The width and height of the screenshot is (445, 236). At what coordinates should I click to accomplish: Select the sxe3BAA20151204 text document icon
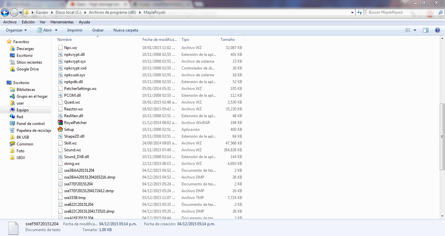(60, 170)
